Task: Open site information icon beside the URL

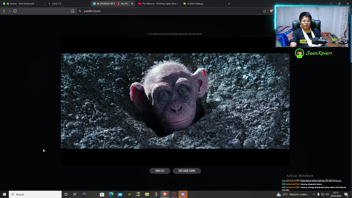Action: click(80, 11)
